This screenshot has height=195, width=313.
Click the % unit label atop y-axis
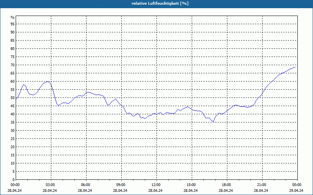13,18
